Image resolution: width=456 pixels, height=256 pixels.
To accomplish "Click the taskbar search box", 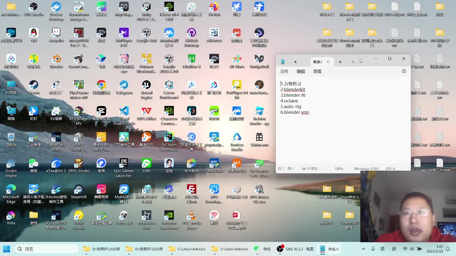I will click(46, 249).
